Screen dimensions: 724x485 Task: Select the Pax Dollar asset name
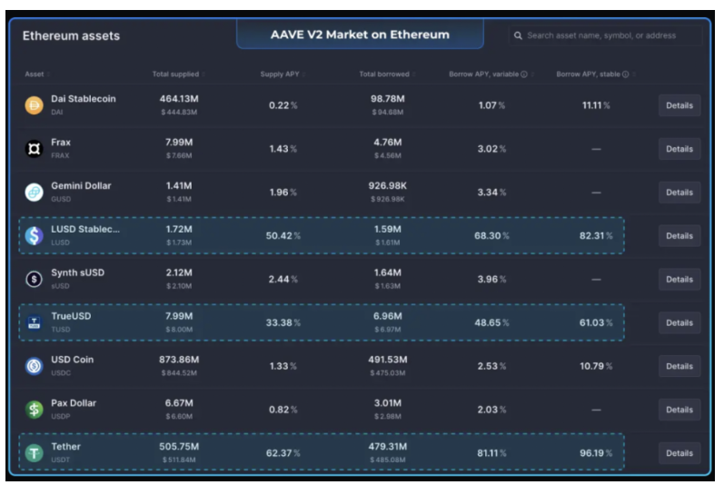(x=74, y=403)
